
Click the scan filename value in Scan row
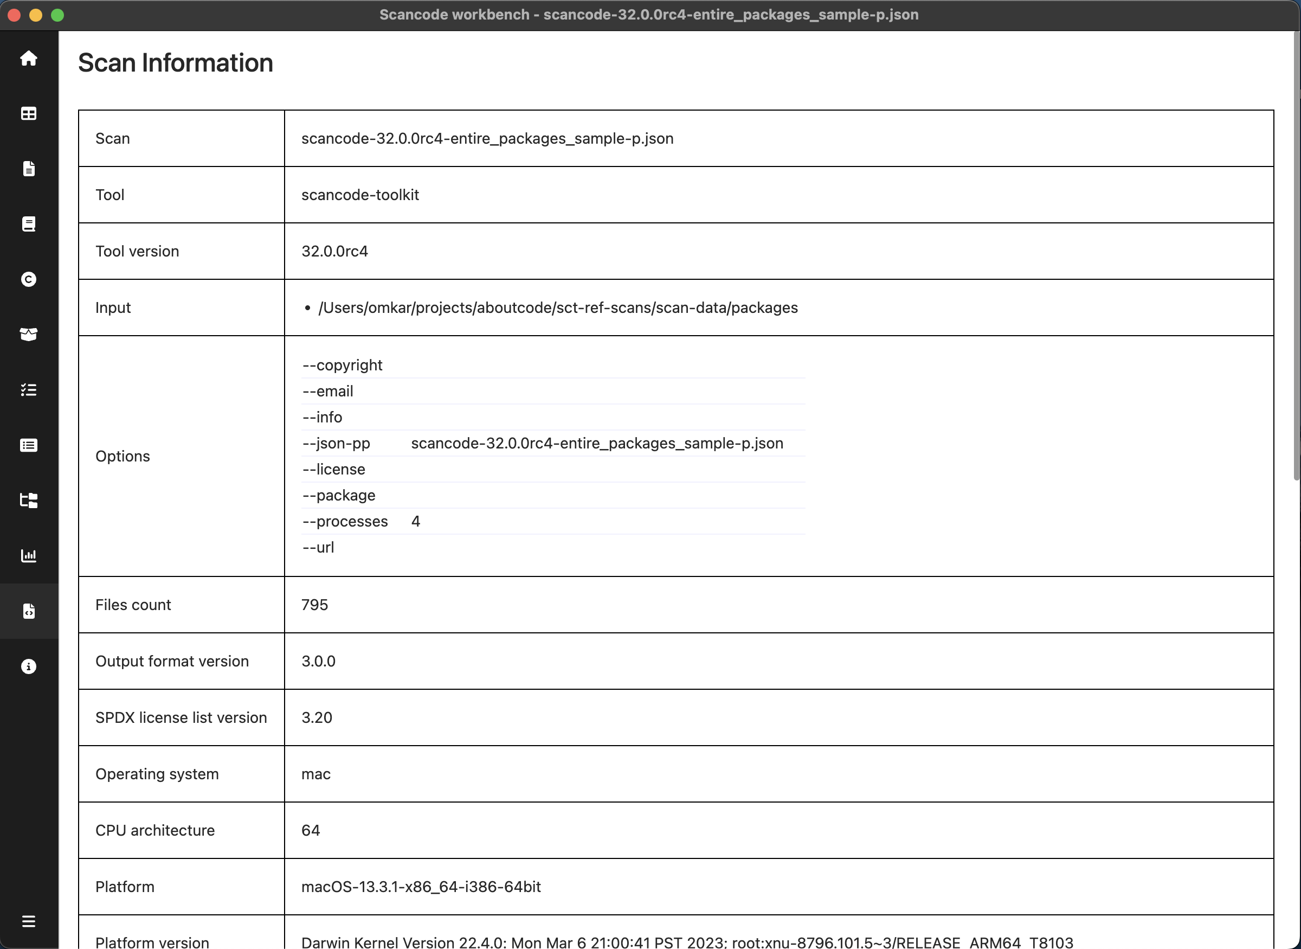[487, 138]
